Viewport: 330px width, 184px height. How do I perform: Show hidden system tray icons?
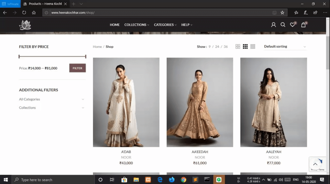(263, 180)
